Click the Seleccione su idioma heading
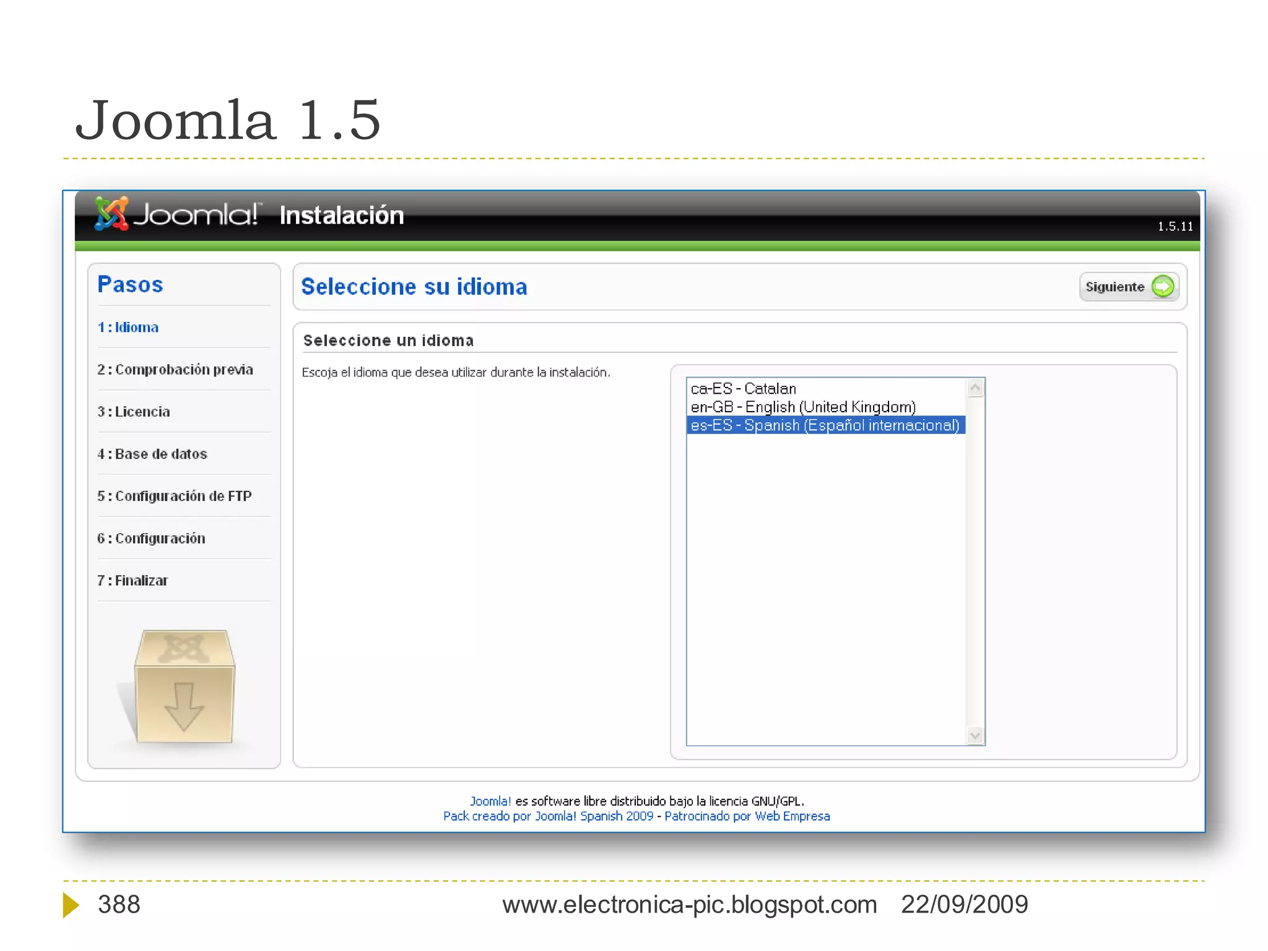The height and width of the screenshot is (951, 1268). (x=414, y=287)
